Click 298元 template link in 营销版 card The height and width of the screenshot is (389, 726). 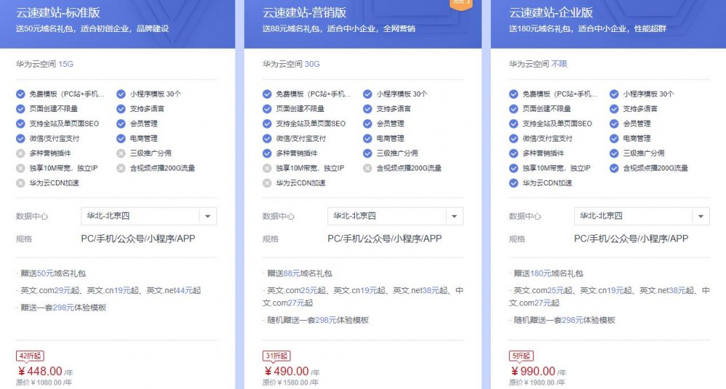coord(325,320)
